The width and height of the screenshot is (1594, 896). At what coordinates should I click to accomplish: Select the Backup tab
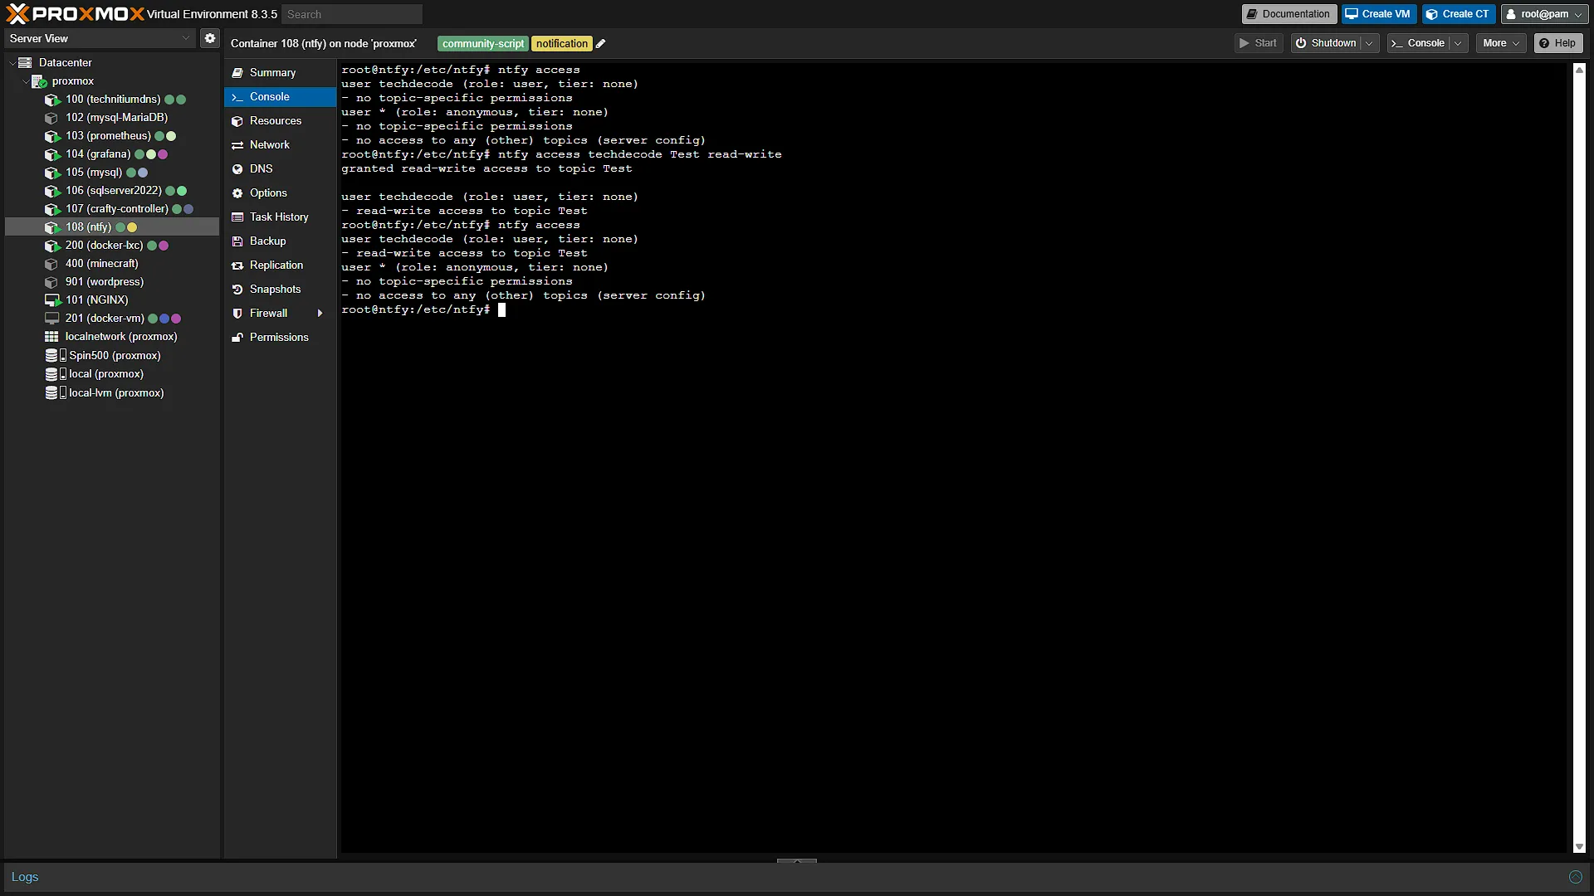(280, 241)
